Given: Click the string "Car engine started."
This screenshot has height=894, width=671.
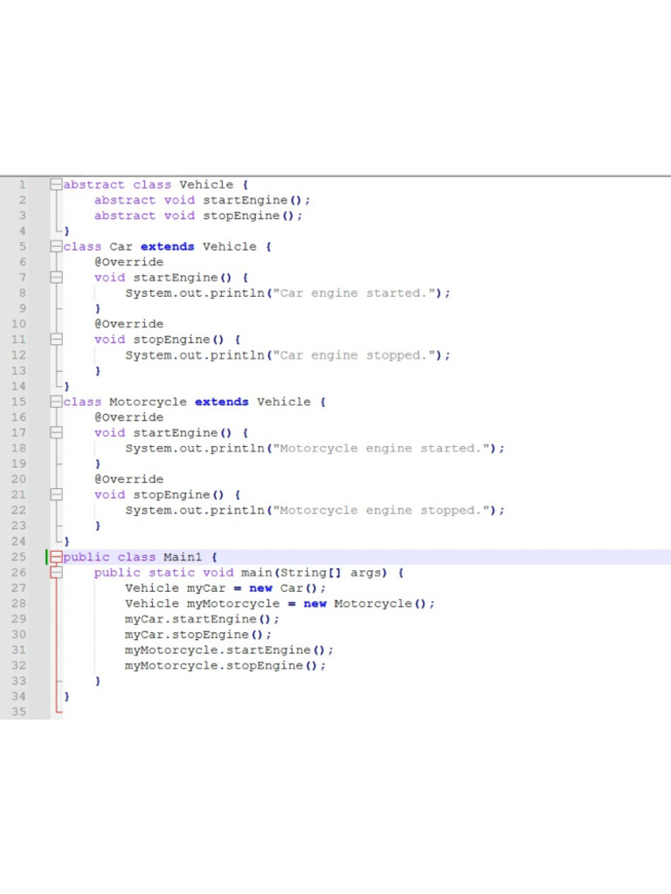Looking at the screenshot, I should [354, 293].
